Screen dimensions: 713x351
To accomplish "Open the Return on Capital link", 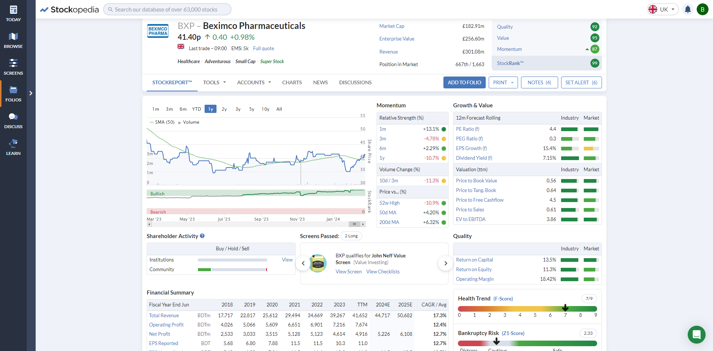I will pyautogui.click(x=475, y=260).
